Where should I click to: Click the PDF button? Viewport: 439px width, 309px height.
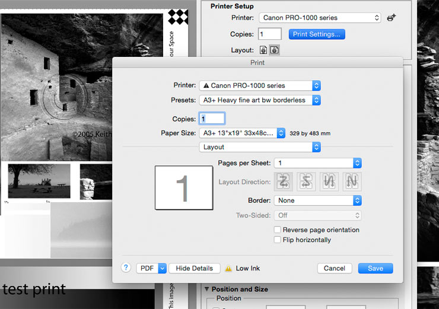pyautogui.click(x=147, y=269)
